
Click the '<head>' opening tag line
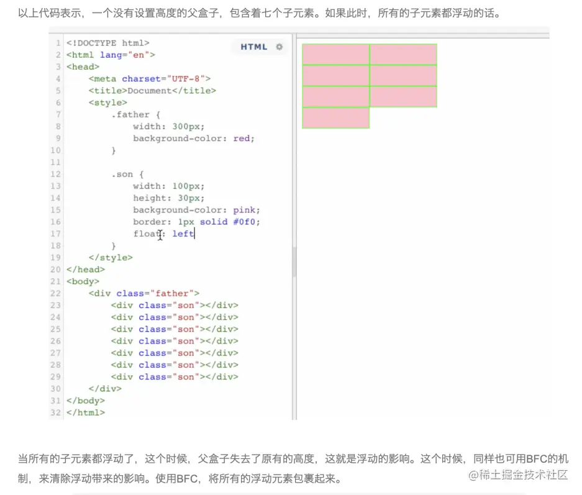click(x=83, y=67)
